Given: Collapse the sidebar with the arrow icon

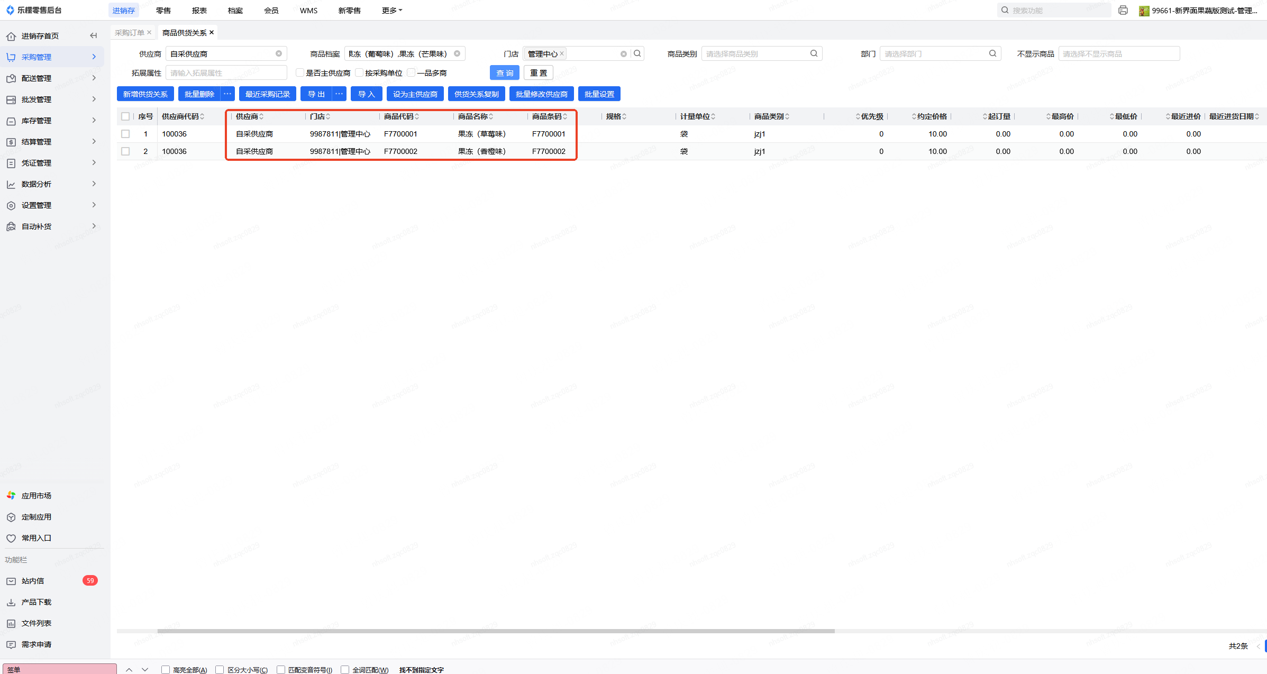Looking at the screenshot, I should pyautogui.click(x=94, y=35).
